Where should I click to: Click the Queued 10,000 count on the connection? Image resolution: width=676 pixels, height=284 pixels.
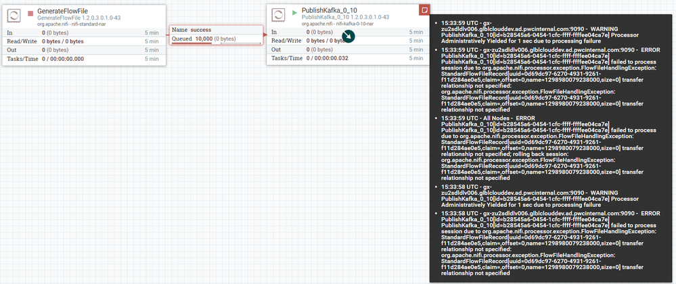(x=204, y=39)
